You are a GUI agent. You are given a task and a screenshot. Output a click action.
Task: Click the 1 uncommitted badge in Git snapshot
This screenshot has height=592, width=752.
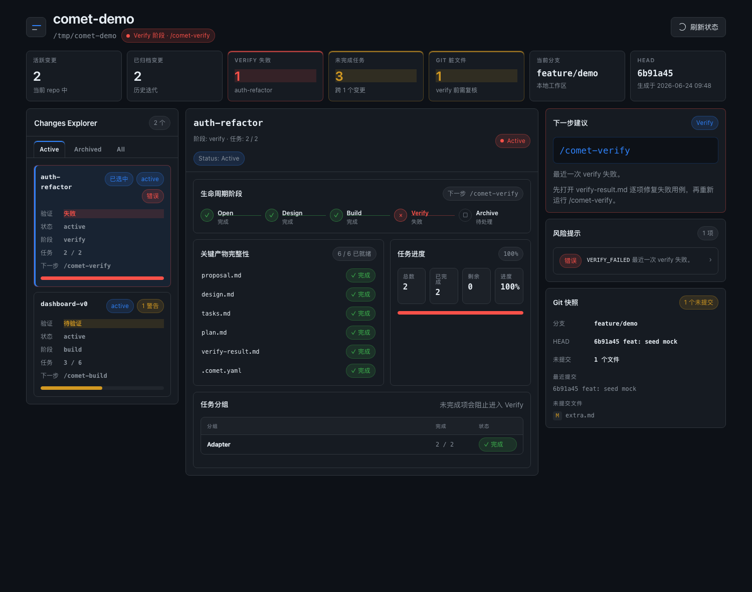698,303
